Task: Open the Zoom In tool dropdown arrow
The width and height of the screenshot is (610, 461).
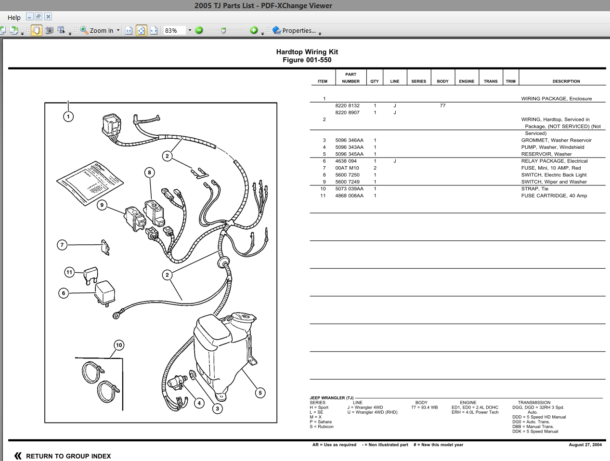Action: (117, 30)
